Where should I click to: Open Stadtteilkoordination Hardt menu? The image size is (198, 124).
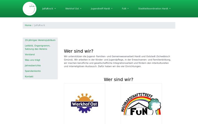tap(154, 9)
